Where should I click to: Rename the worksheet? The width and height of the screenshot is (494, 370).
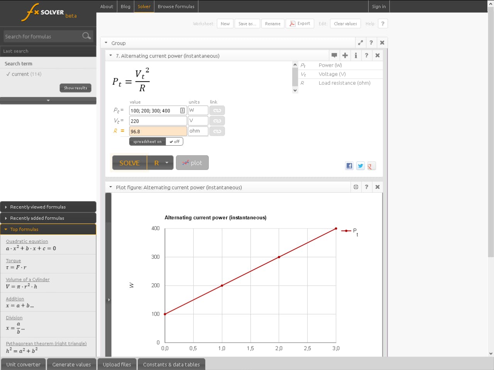click(x=273, y=24)
